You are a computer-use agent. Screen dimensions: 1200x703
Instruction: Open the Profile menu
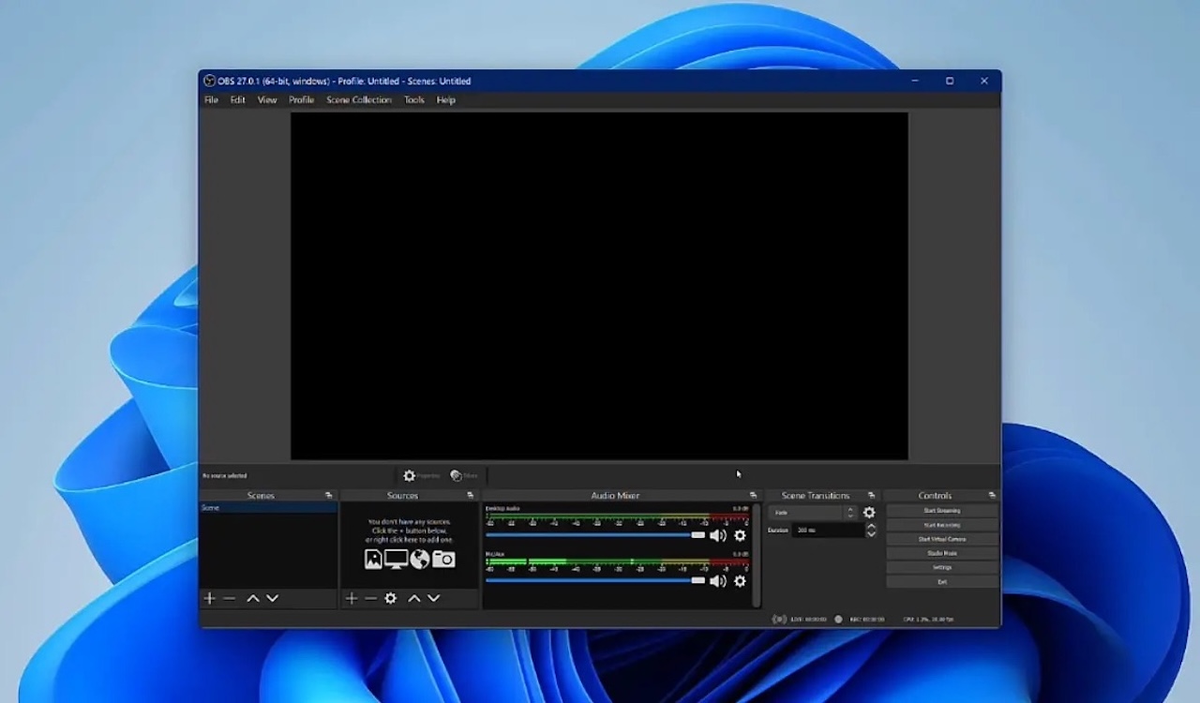pyautogui.click(x=301, y=100)
